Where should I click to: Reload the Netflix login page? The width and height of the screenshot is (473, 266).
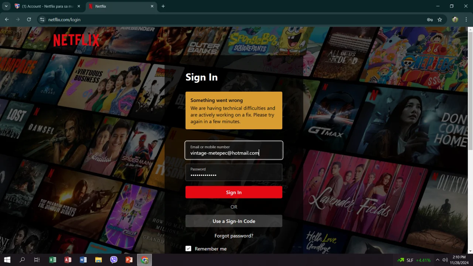coord(29,20)
